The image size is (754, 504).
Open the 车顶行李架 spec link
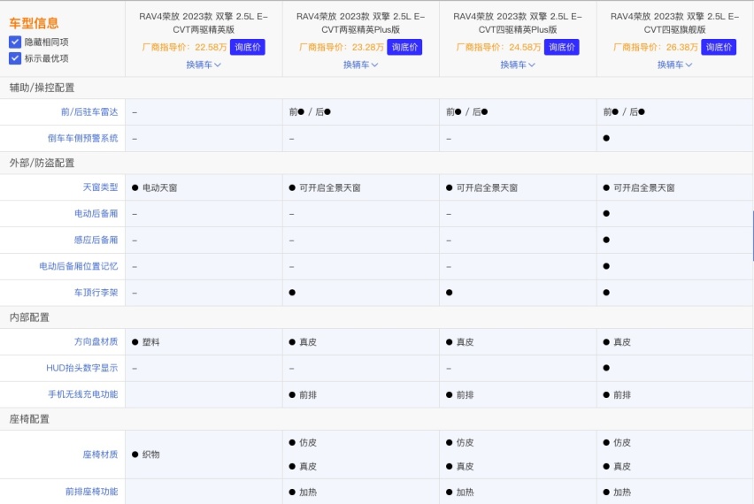click(x=96, y=293)
